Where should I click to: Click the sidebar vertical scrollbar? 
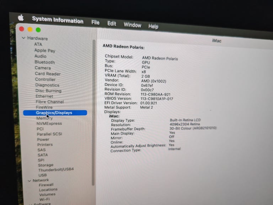[x=94, y=112]
